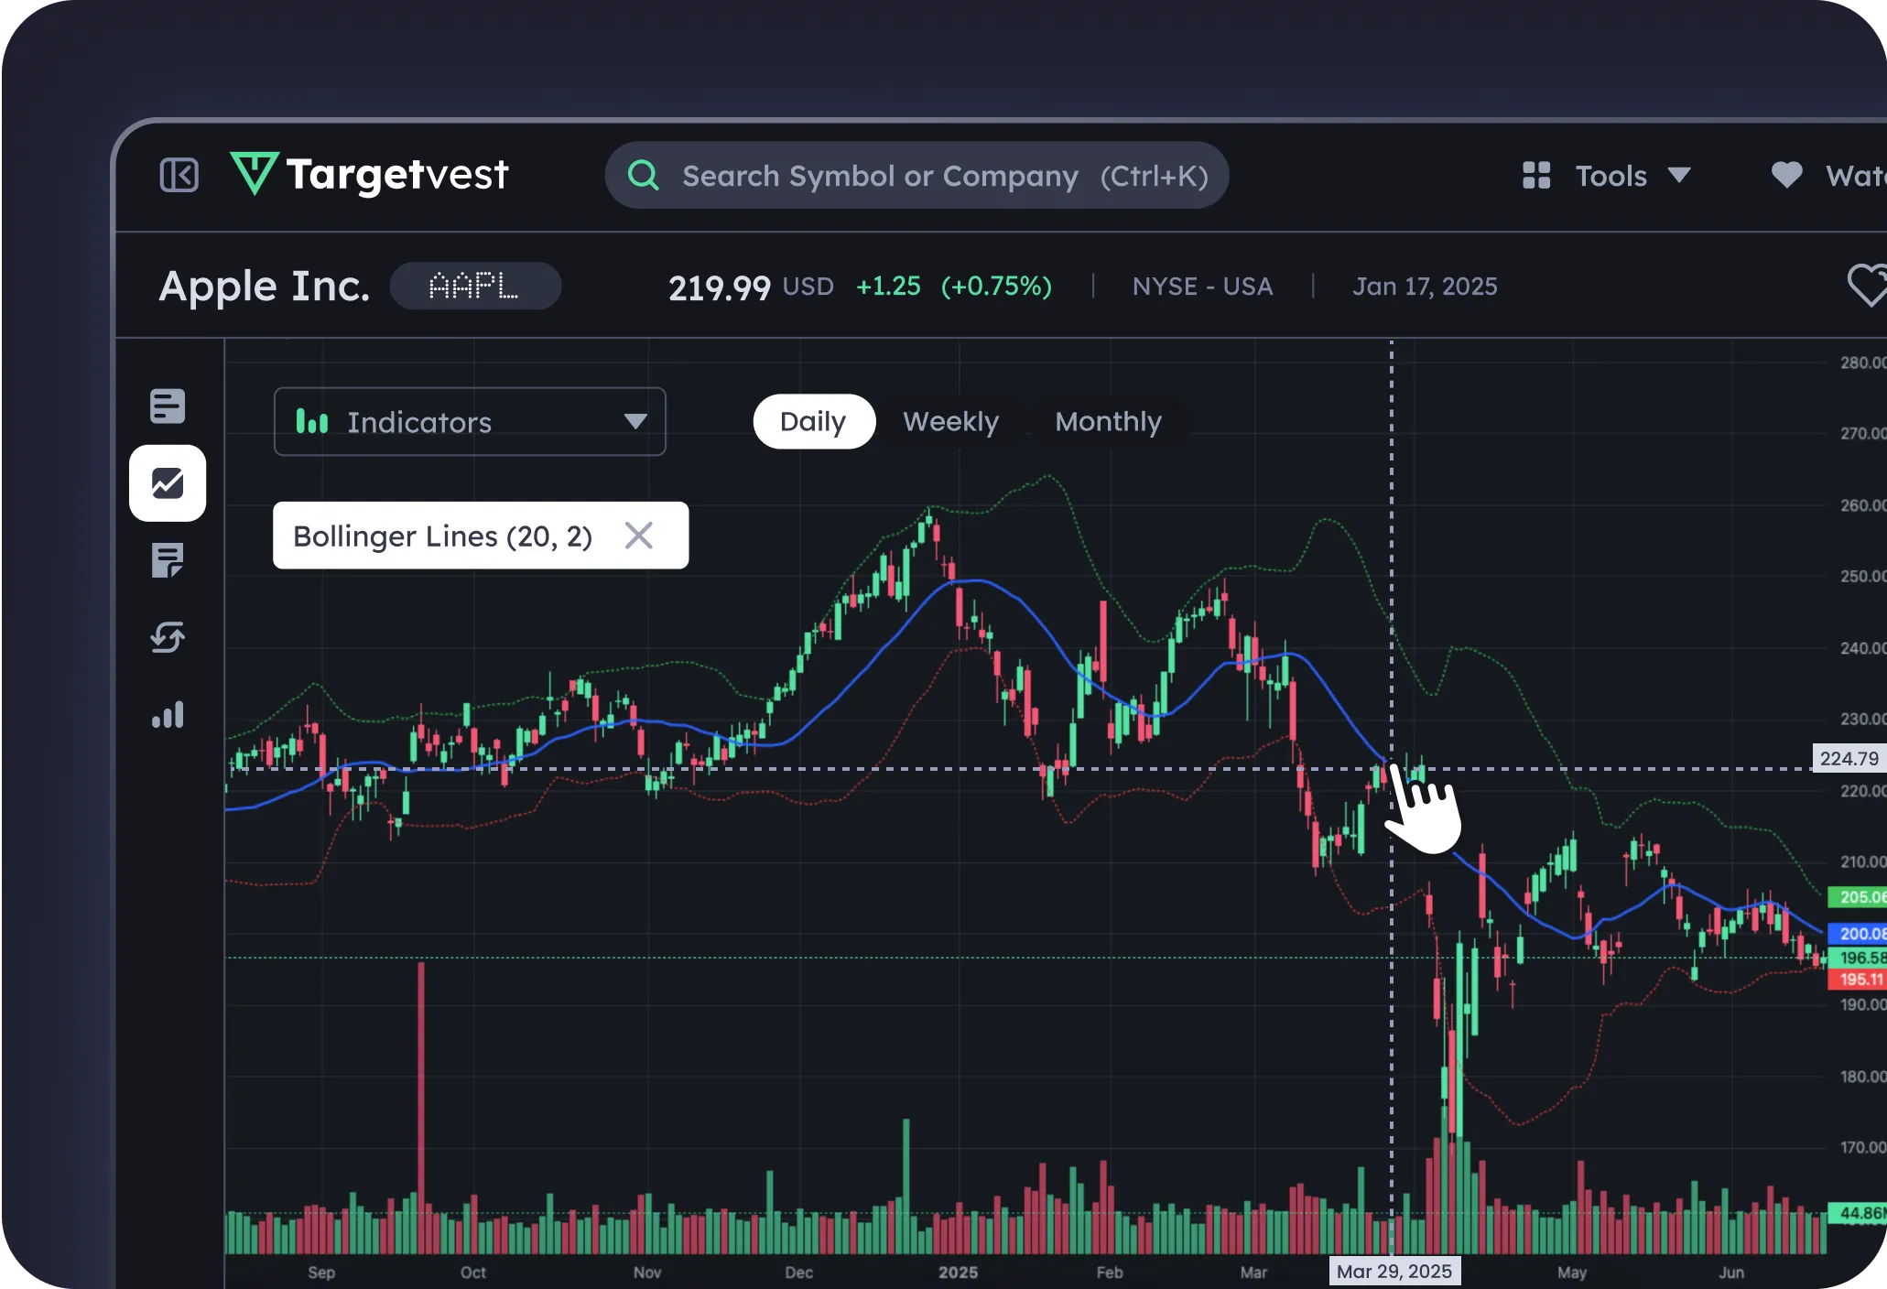Click the (+0.75%) percent change value

click(997, 287)
